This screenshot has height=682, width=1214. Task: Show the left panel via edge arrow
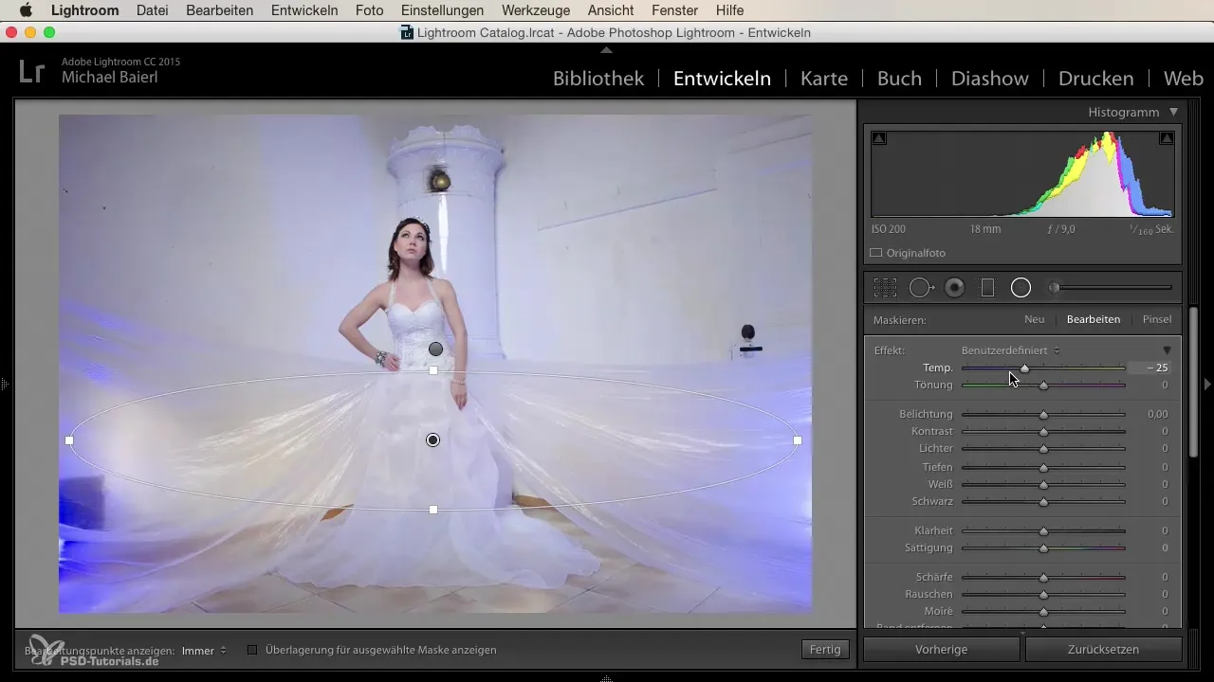pyautogui.click(x=4, y=385)
